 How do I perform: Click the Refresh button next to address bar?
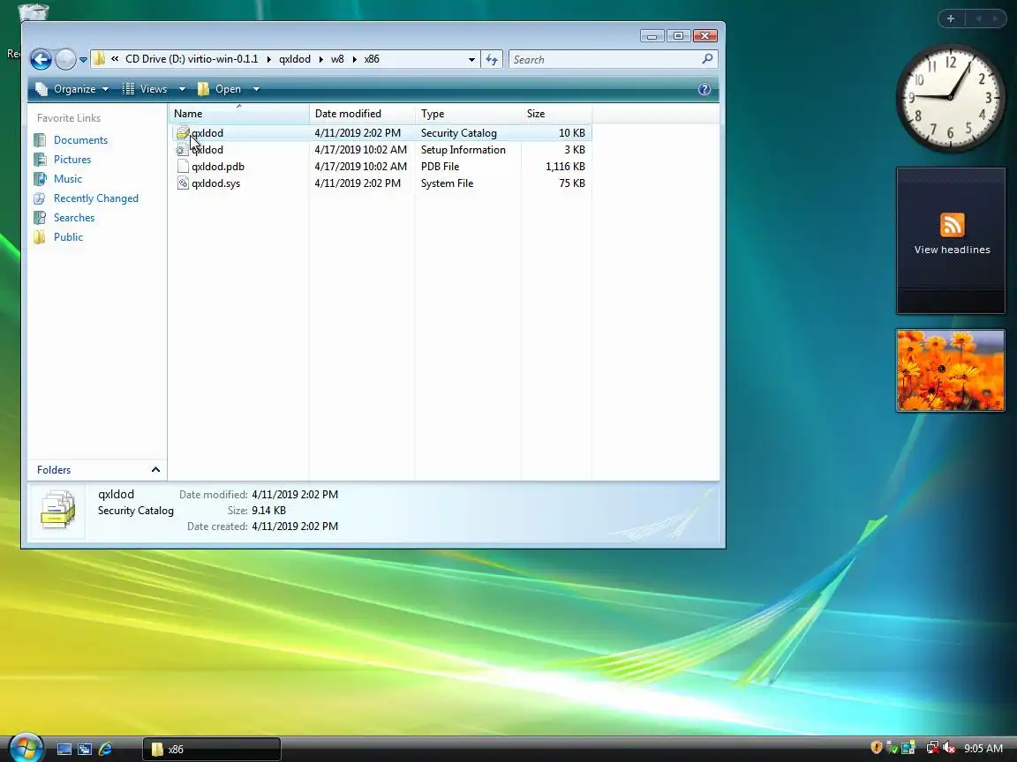[492, 60]
